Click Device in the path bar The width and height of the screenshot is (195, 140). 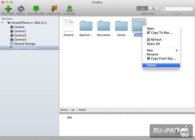[x=64, y=110]
